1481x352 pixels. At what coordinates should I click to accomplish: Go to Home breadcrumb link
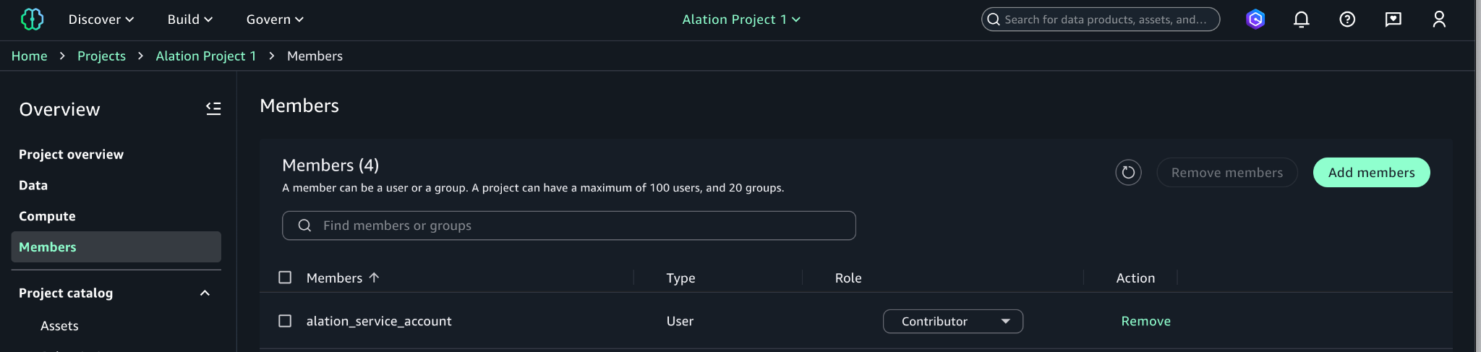click(29, 56)
